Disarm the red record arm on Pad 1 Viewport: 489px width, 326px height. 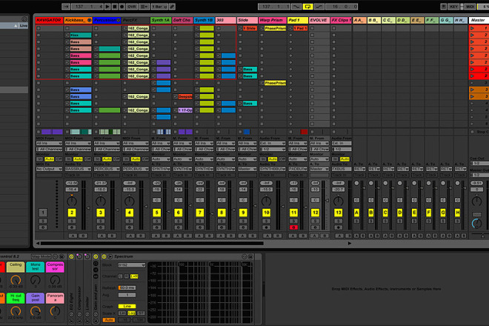click(x=293, y=227)
